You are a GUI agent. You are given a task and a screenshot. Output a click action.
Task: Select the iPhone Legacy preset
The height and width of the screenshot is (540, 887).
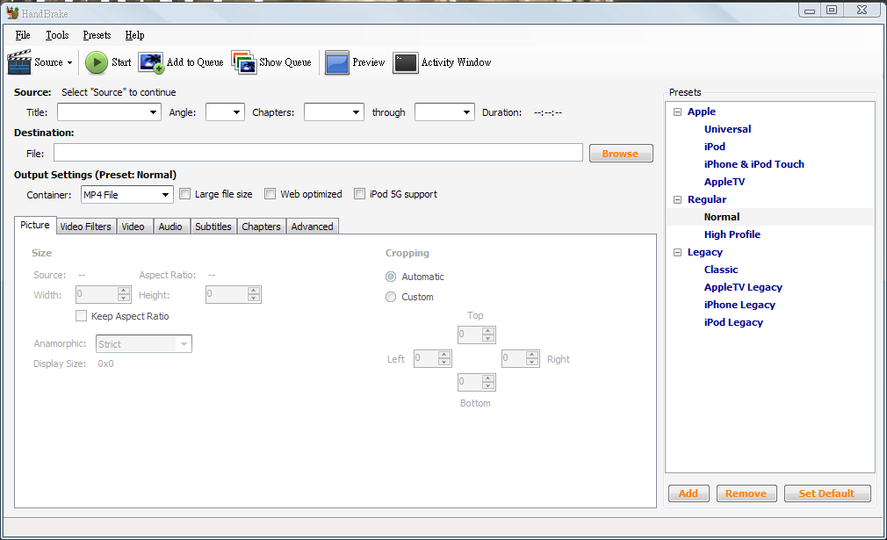(x=739, y=304)
